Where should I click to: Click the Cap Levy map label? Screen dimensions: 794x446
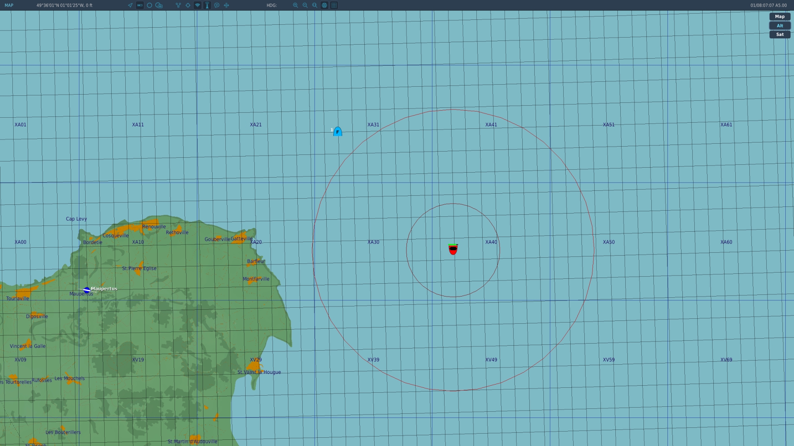pyautogui.click(x=77, y=219)
